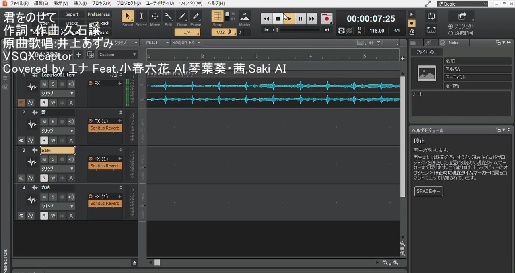The image size is (515, 273).
Task: Arm the Record button
Action: [x=327, y=18]
